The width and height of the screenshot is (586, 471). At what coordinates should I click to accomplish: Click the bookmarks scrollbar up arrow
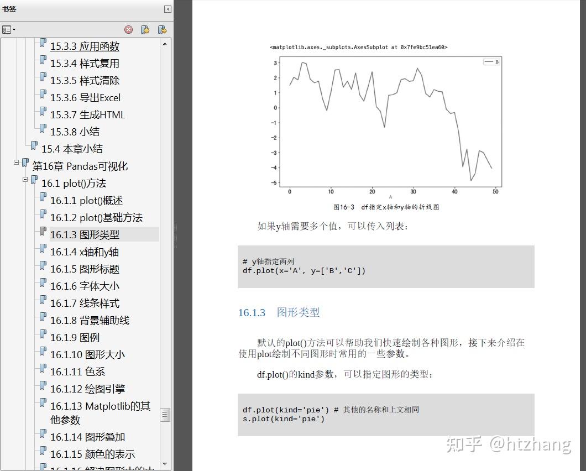165,44
